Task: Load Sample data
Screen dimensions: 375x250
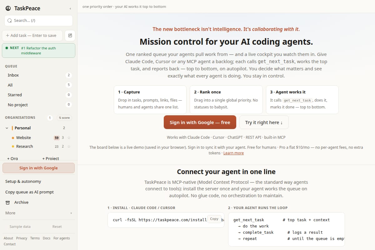Action: (20, 227)
